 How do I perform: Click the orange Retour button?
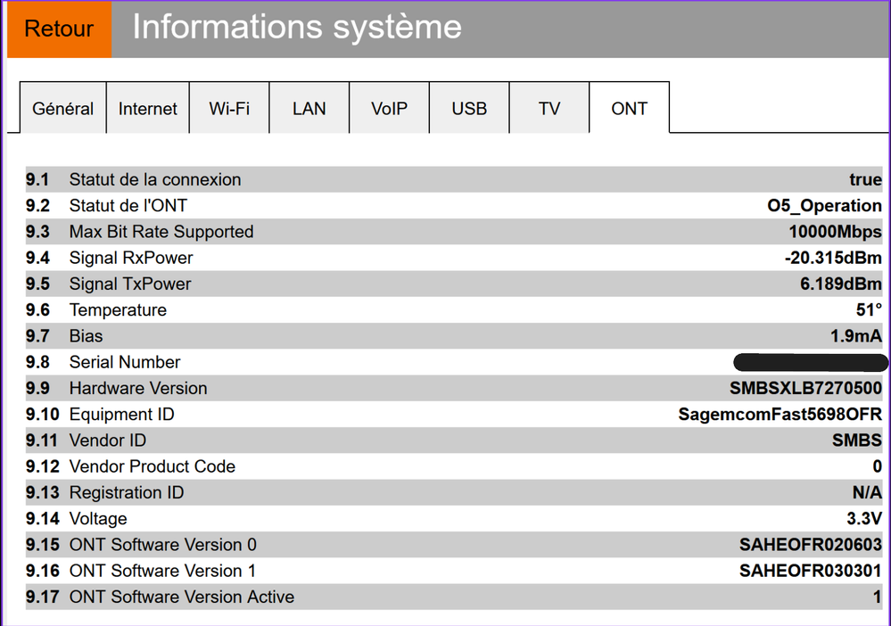click(x=59, y=29)
